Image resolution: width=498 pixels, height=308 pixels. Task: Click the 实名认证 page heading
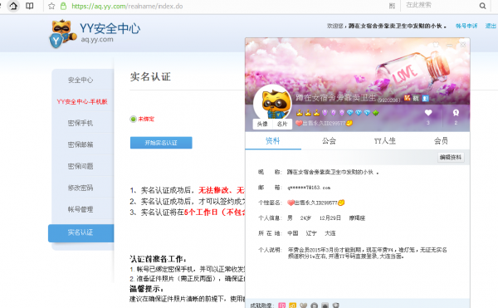point(150,76)
